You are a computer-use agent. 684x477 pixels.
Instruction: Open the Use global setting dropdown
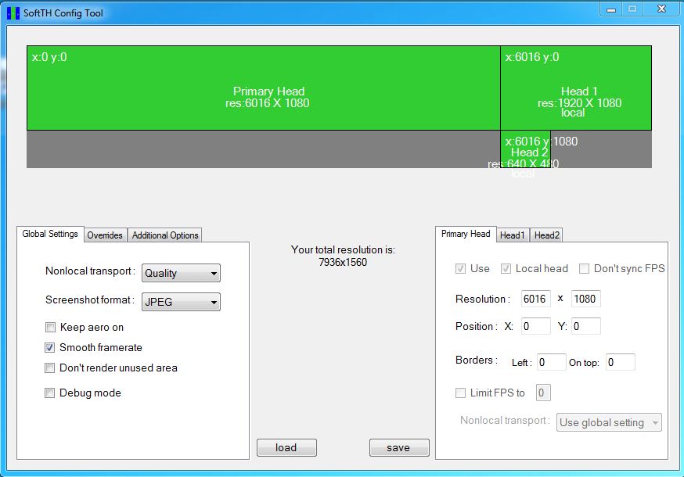[x=609, y=422]
